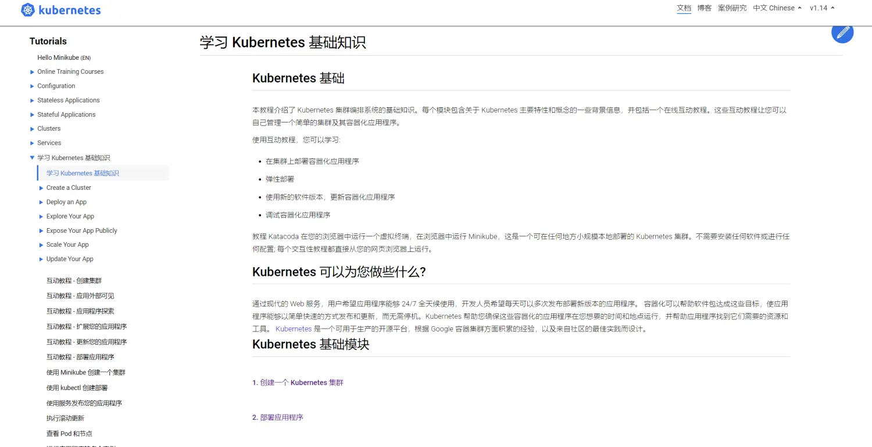The image size is (872, 447).
Task: Open 使用 kubectl 创建部署 link
Action: [77, 388]
